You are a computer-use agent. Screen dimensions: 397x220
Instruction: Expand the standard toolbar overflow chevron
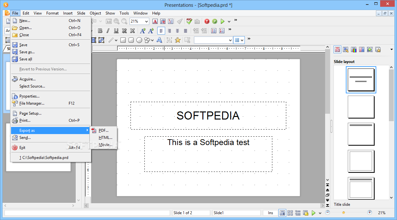[x=236, y=20]
